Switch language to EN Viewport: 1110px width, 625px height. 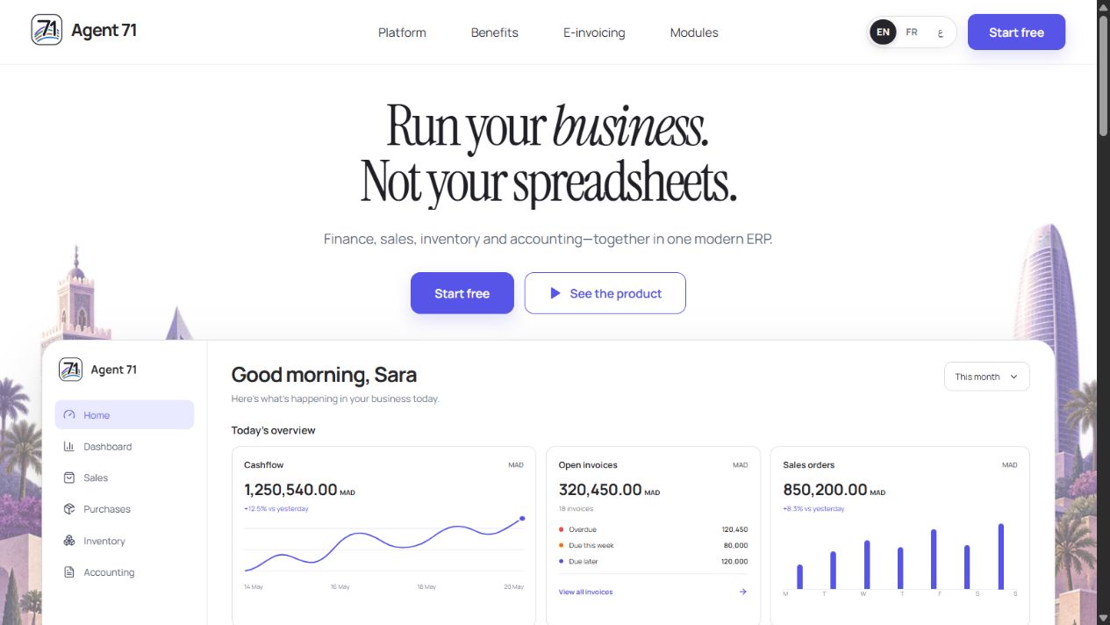click(883, 32)
